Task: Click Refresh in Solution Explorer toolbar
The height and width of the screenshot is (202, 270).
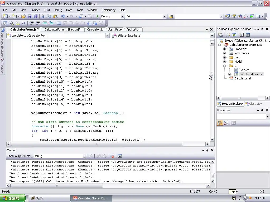Action: (x=234, y=35)
